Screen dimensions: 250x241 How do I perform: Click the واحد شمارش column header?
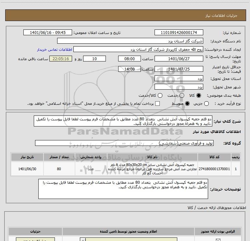coord(91,157)
